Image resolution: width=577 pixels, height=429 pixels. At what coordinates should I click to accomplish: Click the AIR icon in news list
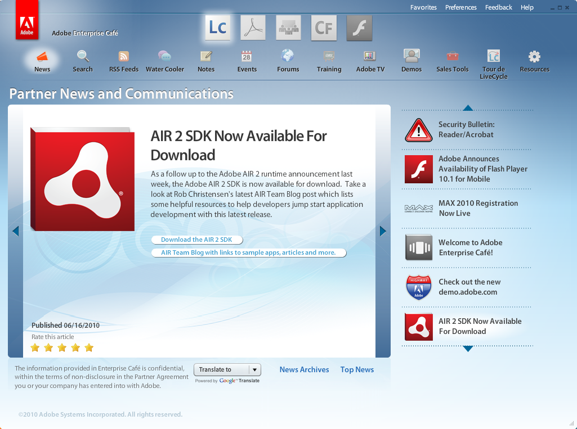pos(419,327)
